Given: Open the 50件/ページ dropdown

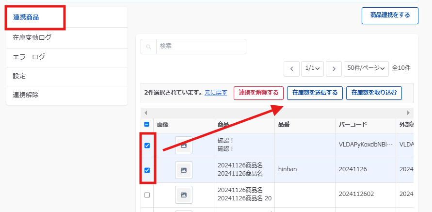Looking at the screenshot, I should click(x=366, y=68).
